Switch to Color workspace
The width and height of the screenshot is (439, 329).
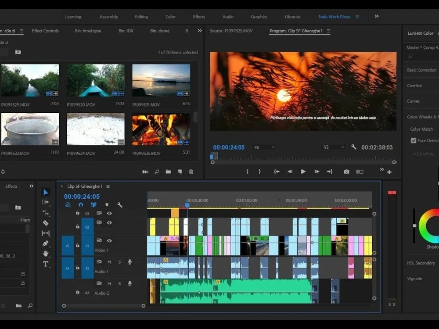coord(170,17)
